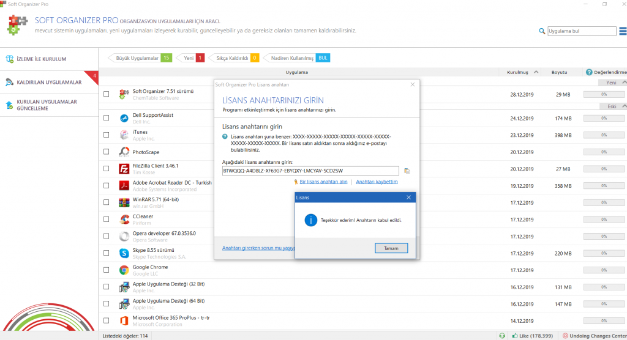627x340 pixels.
Task: Click the Değerlendirme help icon
Action: coord(588,72)
